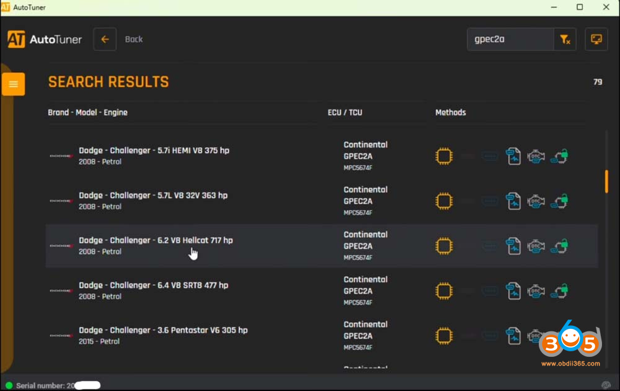Click the ECU / TCU column header
The width and height of the screenshot is (620, 391).
point(345,112)
